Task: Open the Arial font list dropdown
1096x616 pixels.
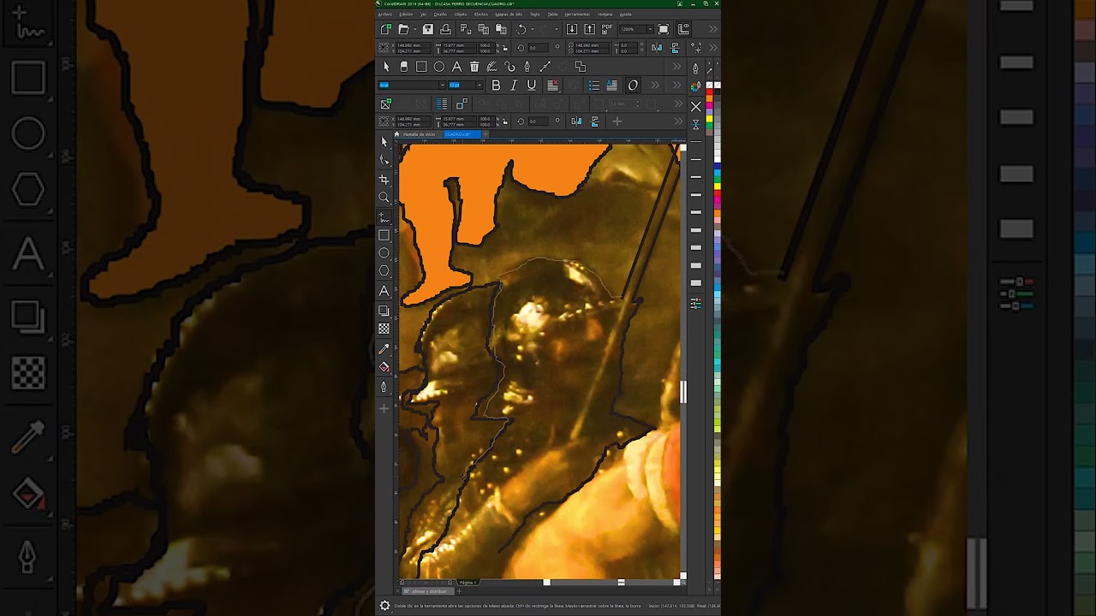Action: tap(443, 85)
